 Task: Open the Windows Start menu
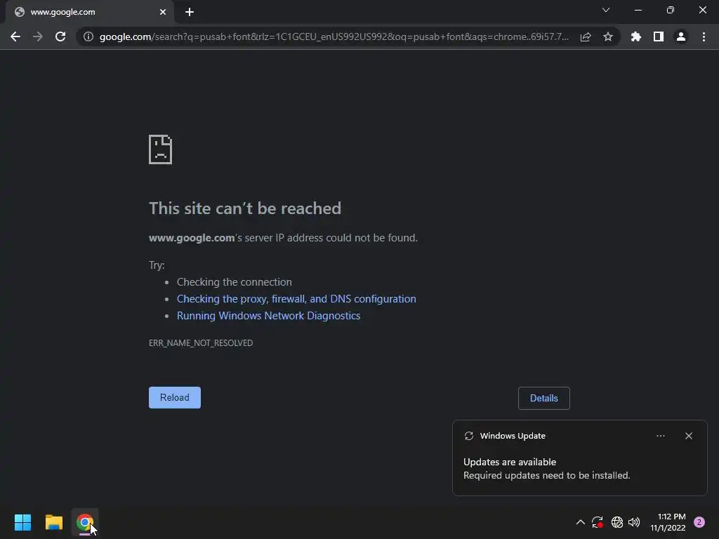coord(22,522)
